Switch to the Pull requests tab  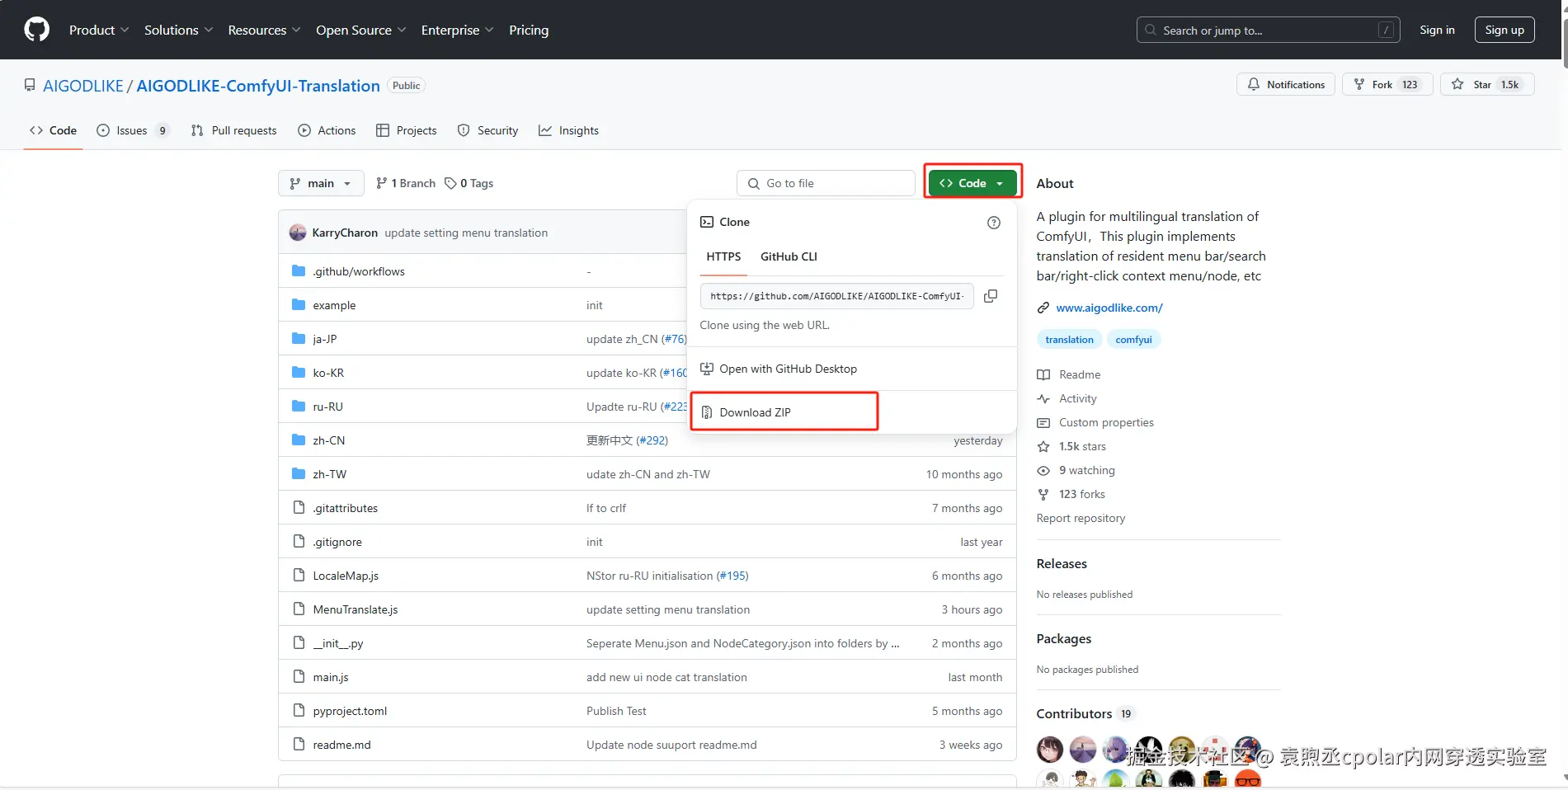coord(234,130)
